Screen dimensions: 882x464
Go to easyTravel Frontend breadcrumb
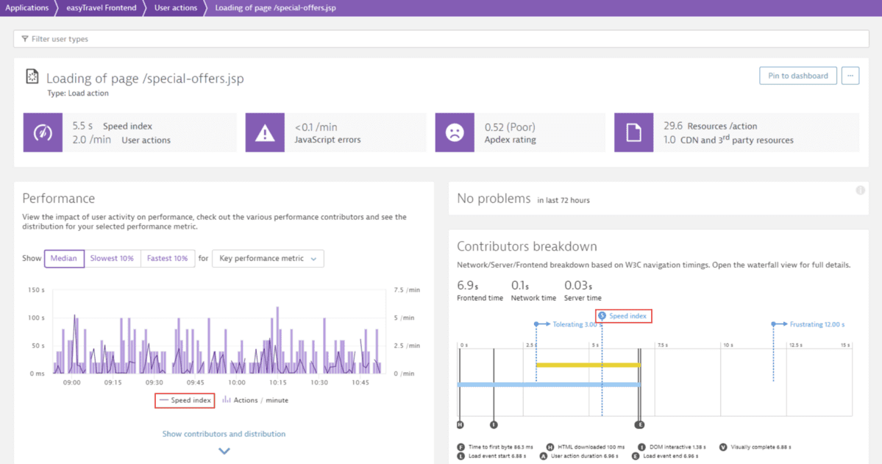(101, 8)
